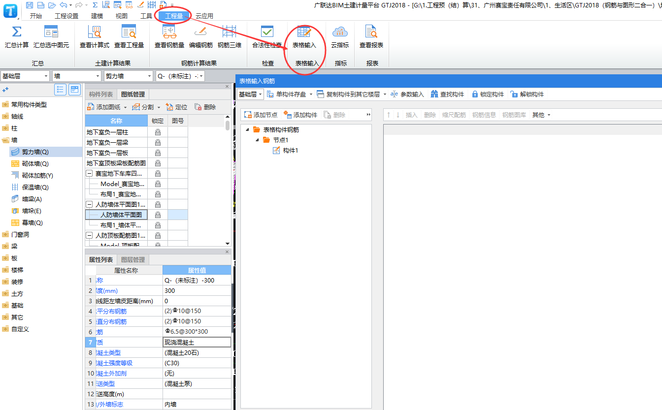Click the panel view icon beside list view

(75, 90)
